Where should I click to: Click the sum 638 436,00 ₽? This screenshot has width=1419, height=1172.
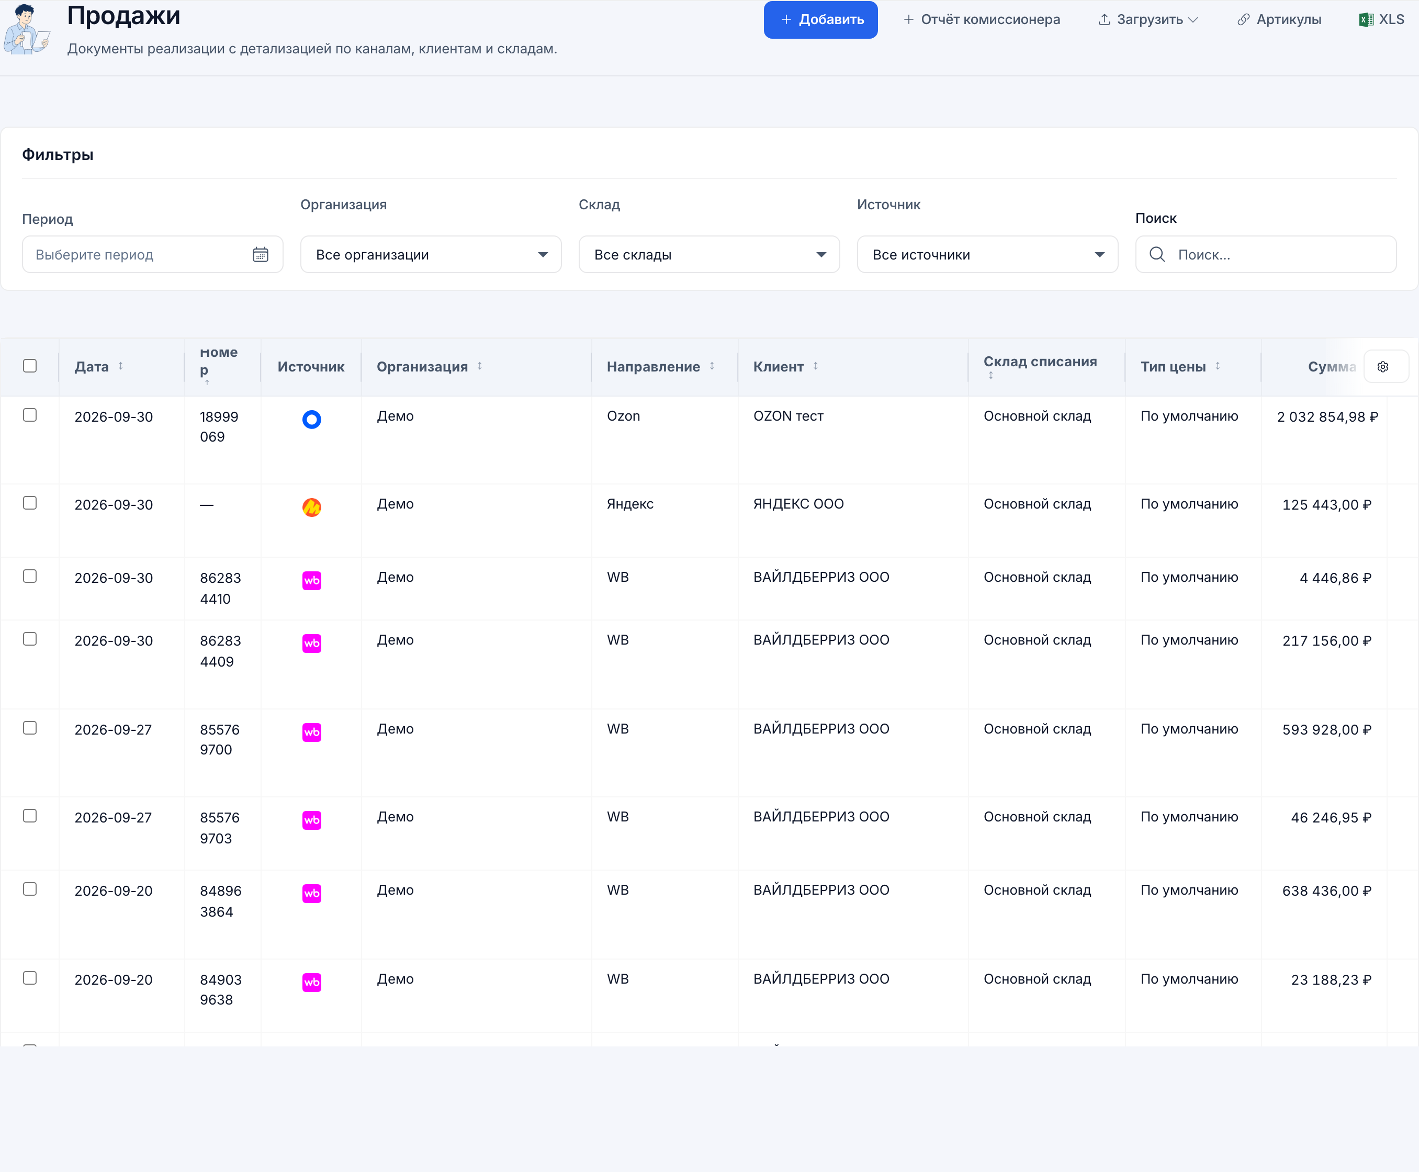coord(1326,891)
